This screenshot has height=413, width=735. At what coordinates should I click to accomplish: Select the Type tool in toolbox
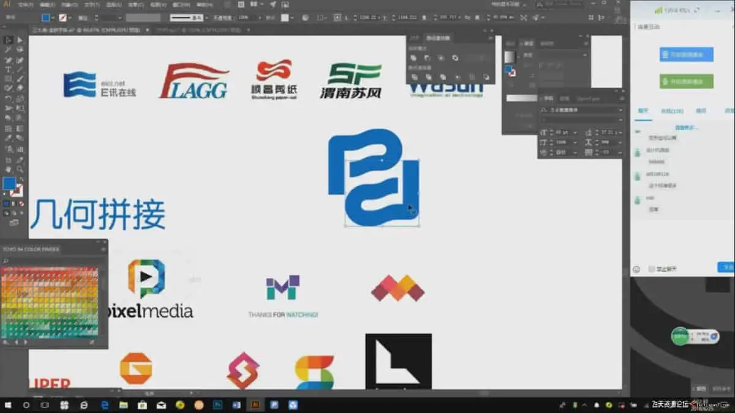pos(9,69)
